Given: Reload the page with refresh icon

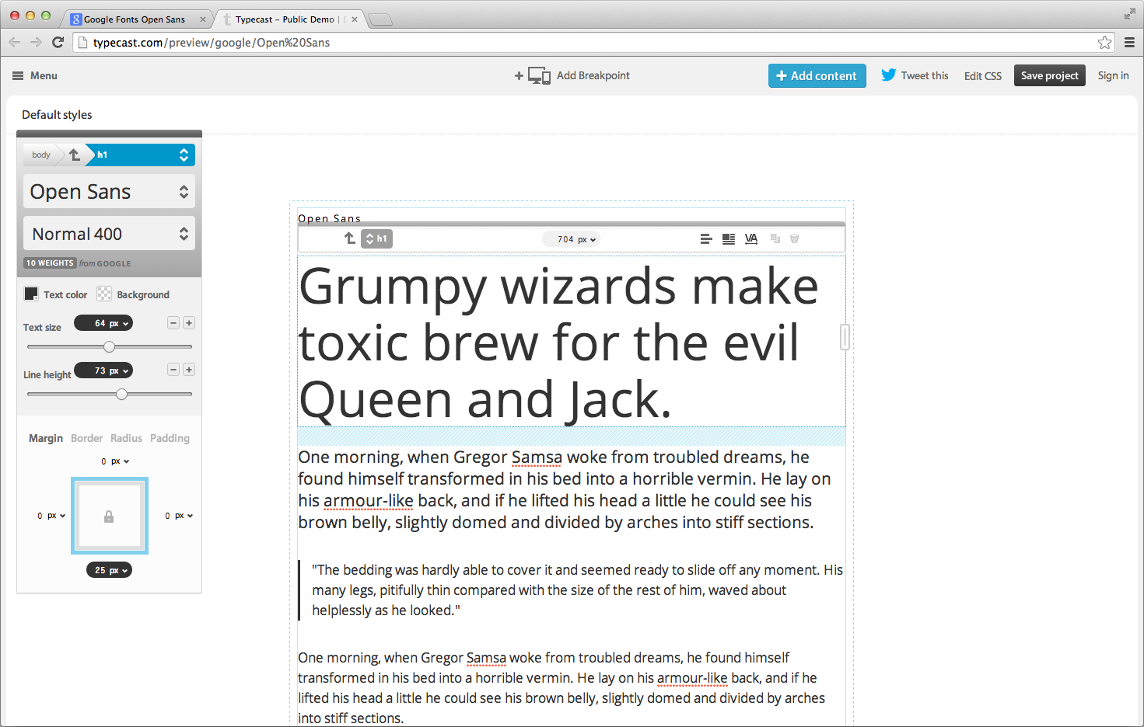Looking at the screenshot, I should [x=58, y=42].
